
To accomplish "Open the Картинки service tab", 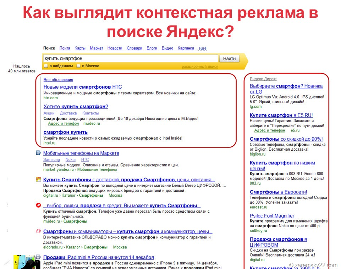I will pos(186,48).
